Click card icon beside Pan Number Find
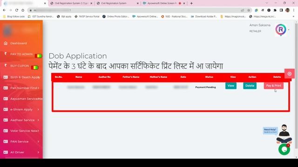 pyautogui.click(x=6, y=88)
